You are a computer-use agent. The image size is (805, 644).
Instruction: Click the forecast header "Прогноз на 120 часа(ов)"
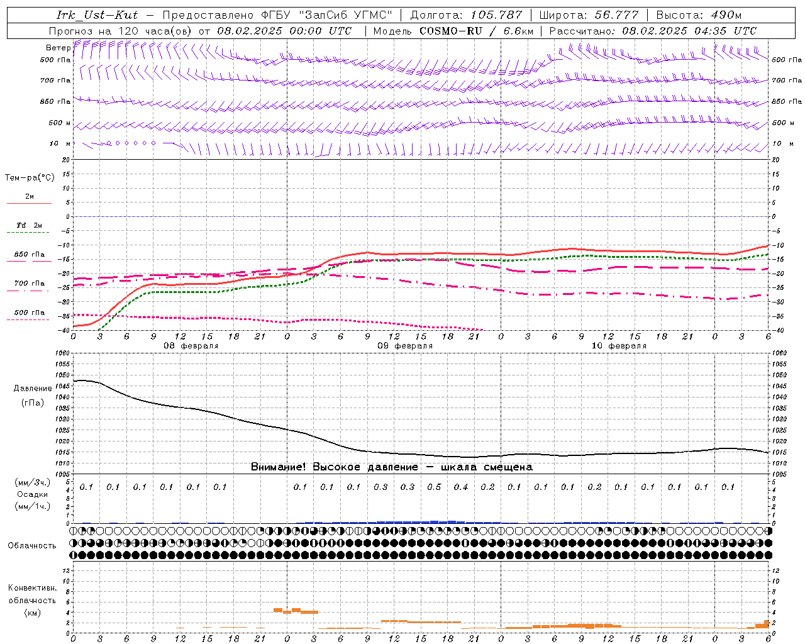[x=121, y=31]
